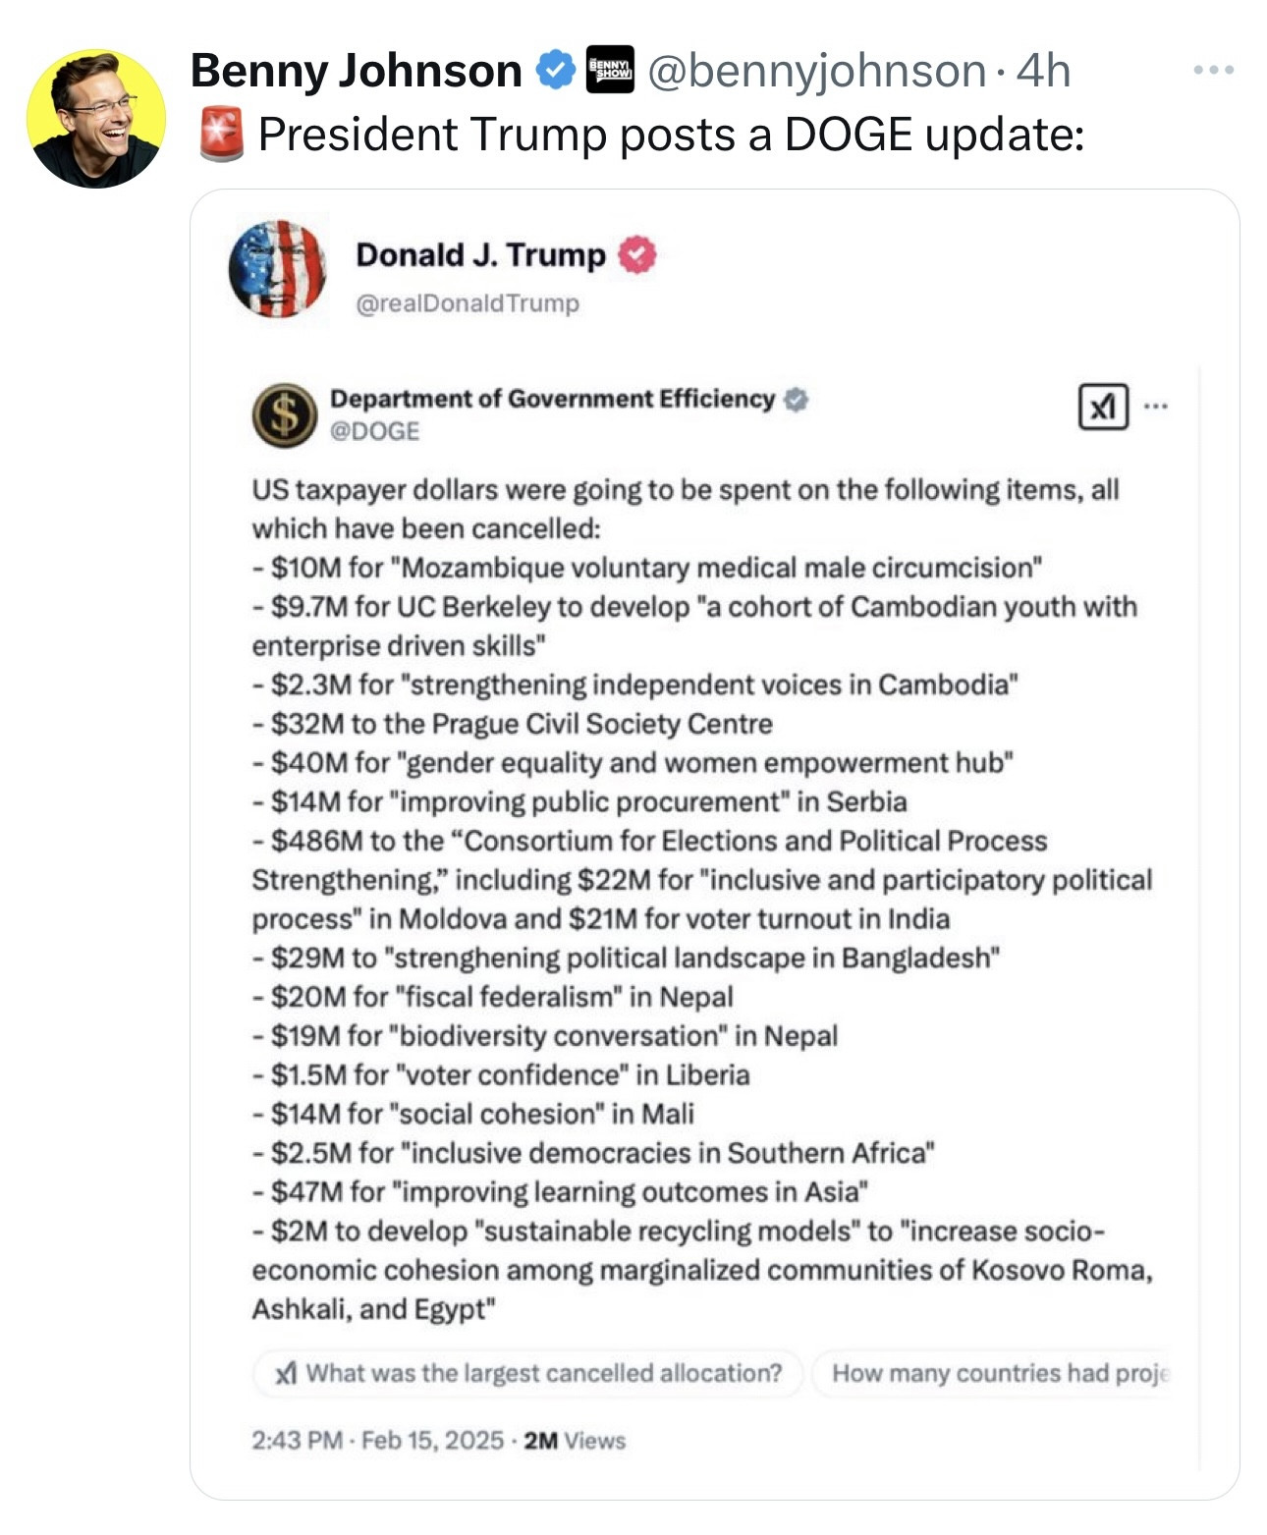Image resolution: width=1267 pixels, height=1535 pixels.
Task: Click Benny Johnson's profile avatar
Action: (95, 118)
